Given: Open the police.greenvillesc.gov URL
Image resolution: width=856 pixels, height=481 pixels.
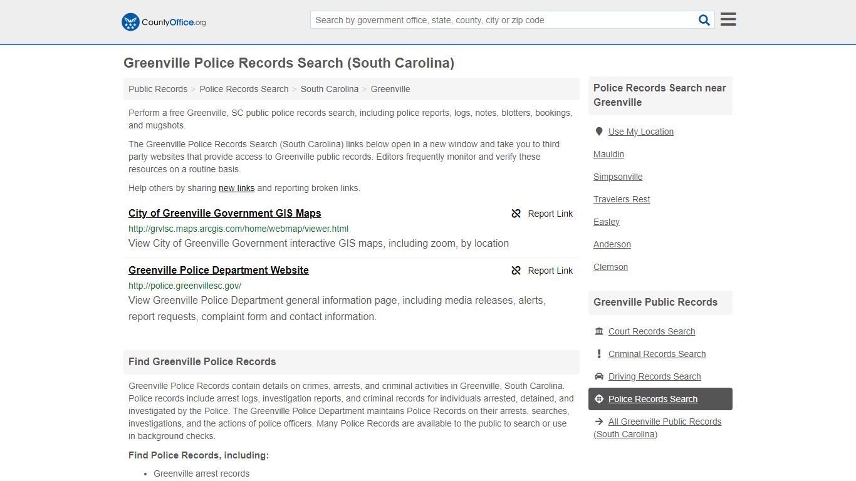Looking at the screenshot, I should [x=185, y=286].
